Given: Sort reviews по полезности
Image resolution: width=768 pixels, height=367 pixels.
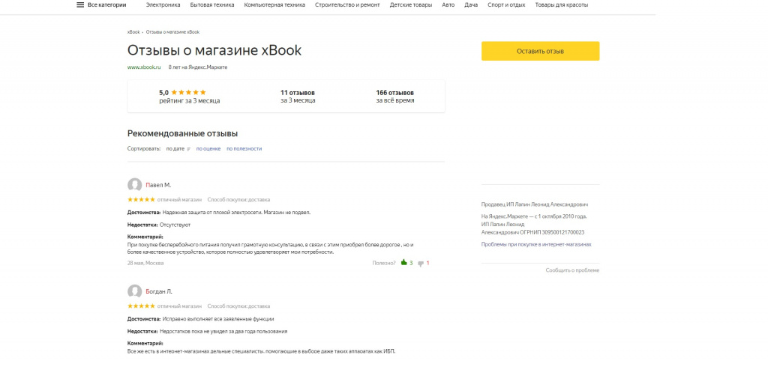Looking at the screenshot, I should [x=244, y=149].
